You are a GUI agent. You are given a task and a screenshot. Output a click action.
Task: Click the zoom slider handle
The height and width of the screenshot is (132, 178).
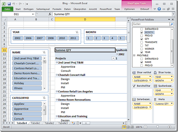(158, 127)
